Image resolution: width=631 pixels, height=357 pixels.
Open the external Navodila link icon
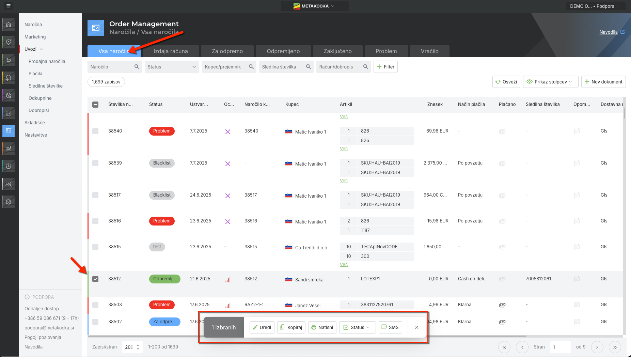[622, 32]
